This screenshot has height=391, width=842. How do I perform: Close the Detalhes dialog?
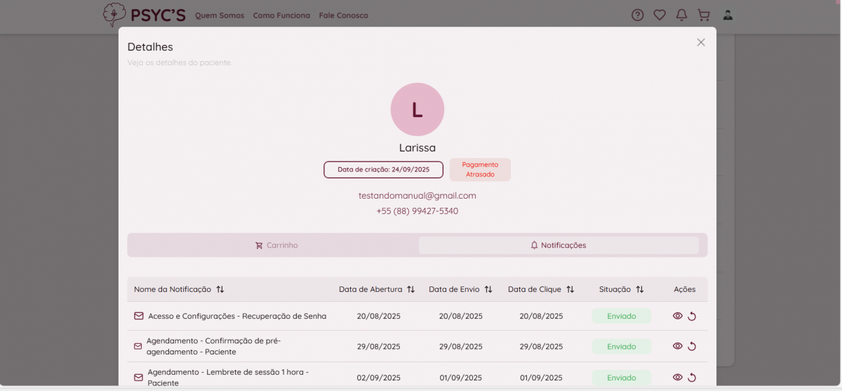click(700, 42)
